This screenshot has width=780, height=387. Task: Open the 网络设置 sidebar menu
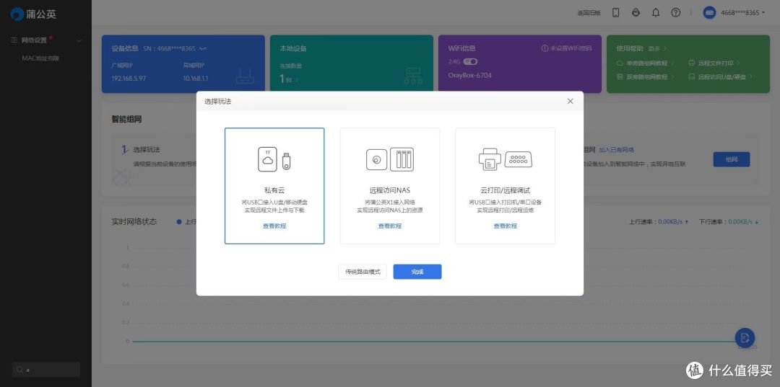pos(45,40)
